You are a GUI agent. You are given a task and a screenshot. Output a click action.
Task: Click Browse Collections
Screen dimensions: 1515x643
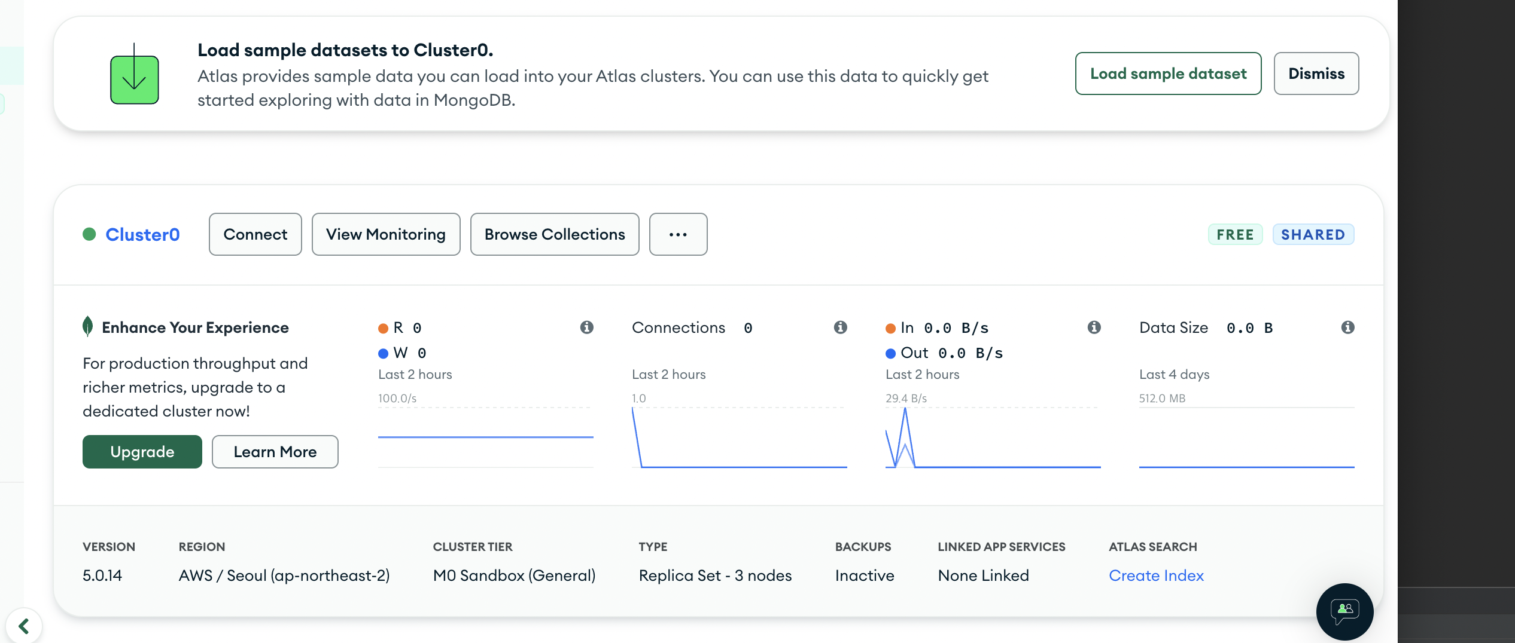[555, 234]
